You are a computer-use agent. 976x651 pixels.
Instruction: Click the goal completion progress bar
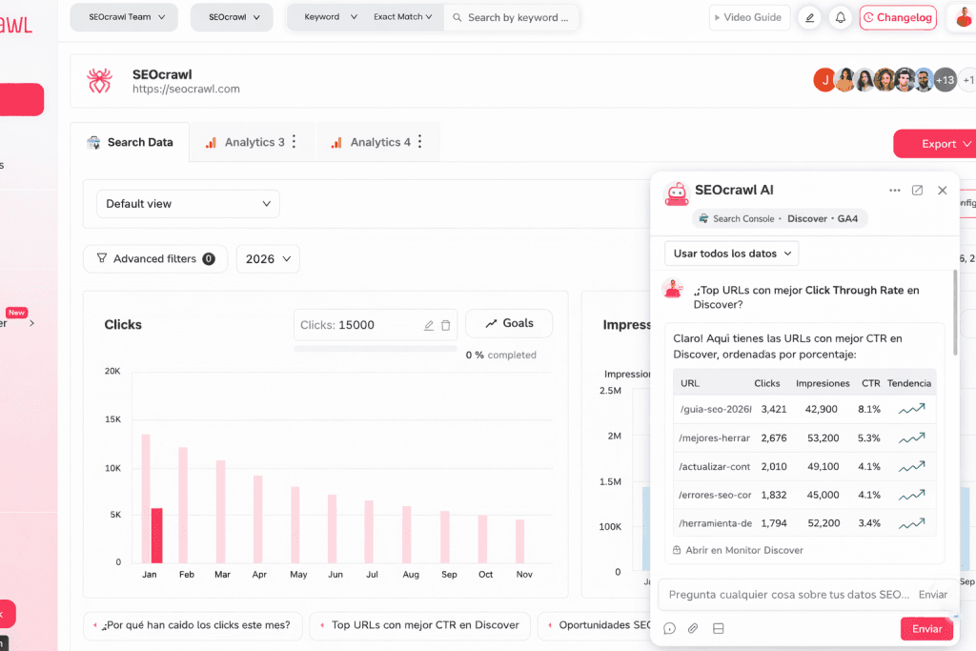point(376,349)
